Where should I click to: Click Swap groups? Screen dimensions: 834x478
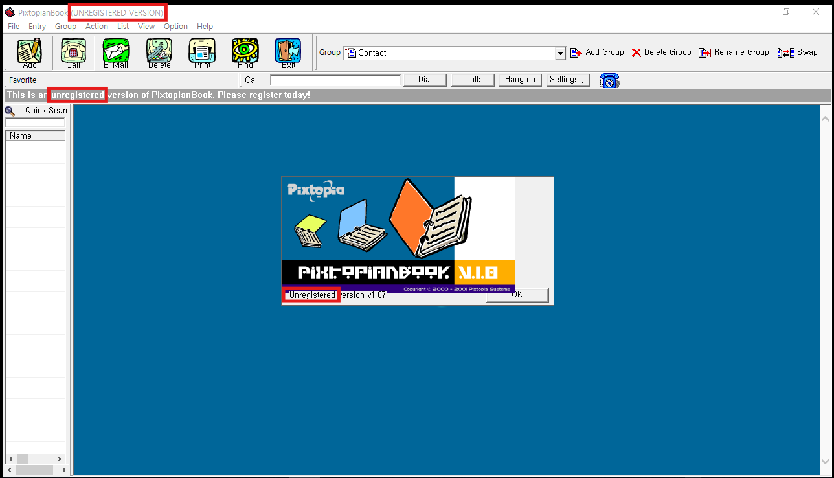click(x=798, y=52)
